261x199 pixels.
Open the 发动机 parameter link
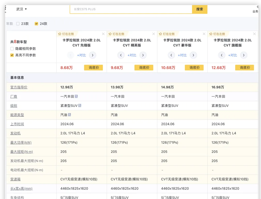[x=15, y=133]
